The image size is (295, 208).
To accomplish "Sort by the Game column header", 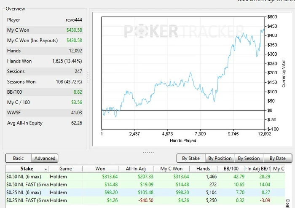I will coord(65,169).
